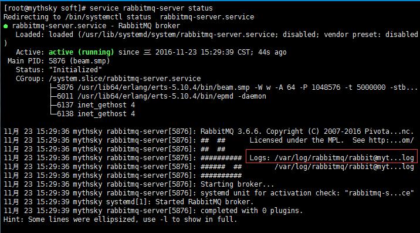This screenshot has width=420, height=233.
Task: Click the 'Hint: Some lines were ellipsized' line
Action: pyautogui.click(x=120, y=220)
